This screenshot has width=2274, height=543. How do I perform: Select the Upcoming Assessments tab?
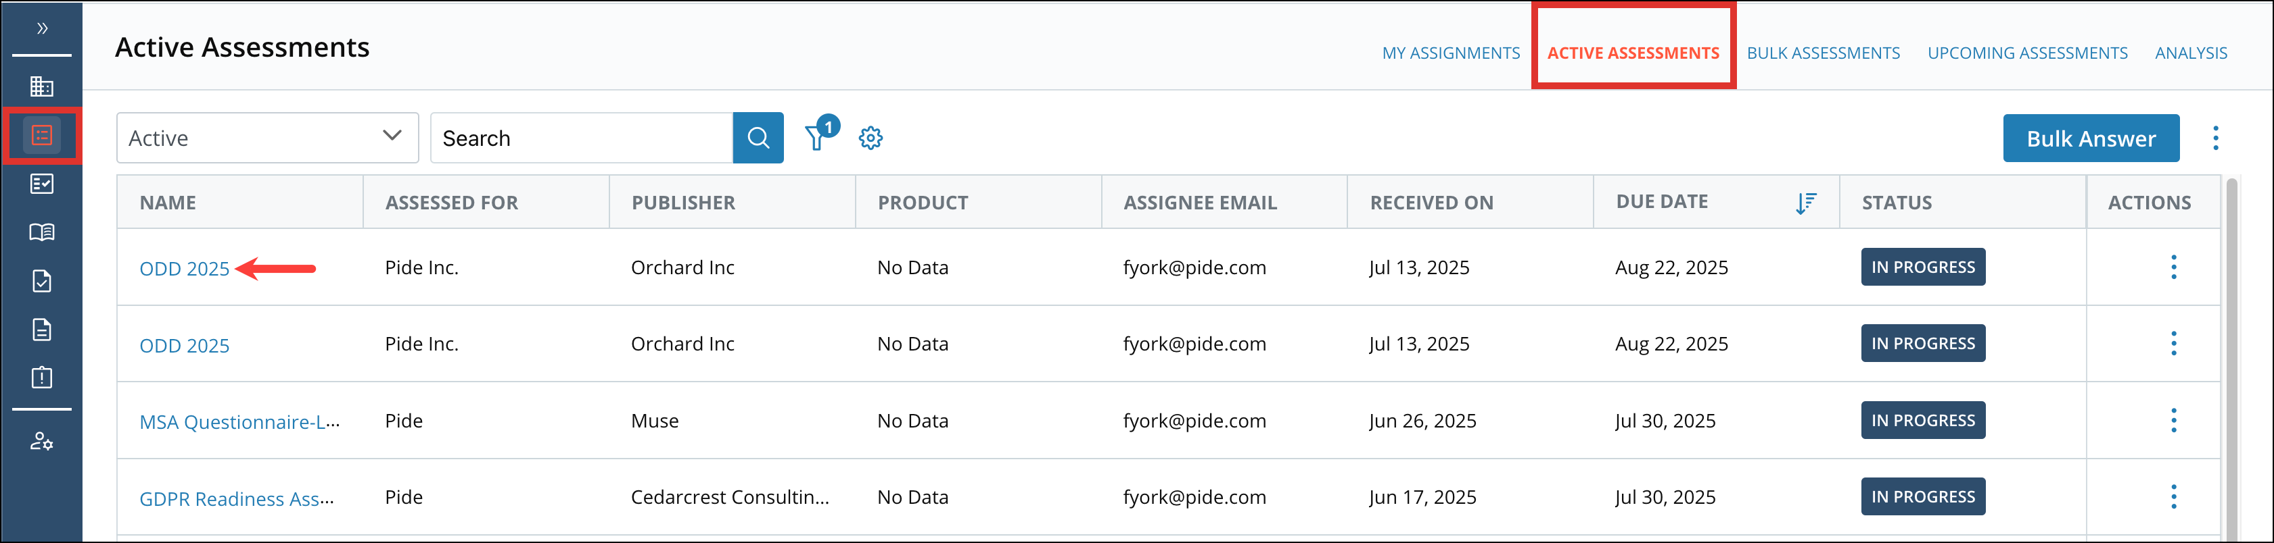pyautogui.click(x=2027, y=53)
